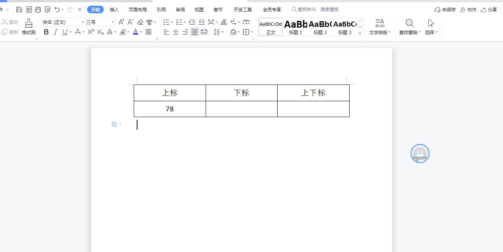Click the Print icon in quick access toolbar
The image size is (503, 252).
click(38, 9)
